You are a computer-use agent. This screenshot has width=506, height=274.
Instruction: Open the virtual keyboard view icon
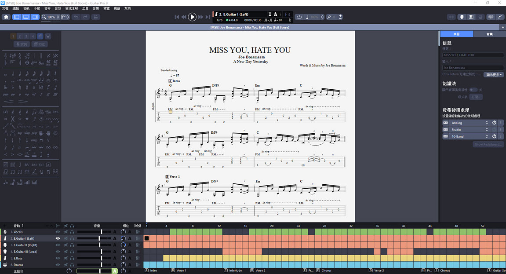coord(471,17)
